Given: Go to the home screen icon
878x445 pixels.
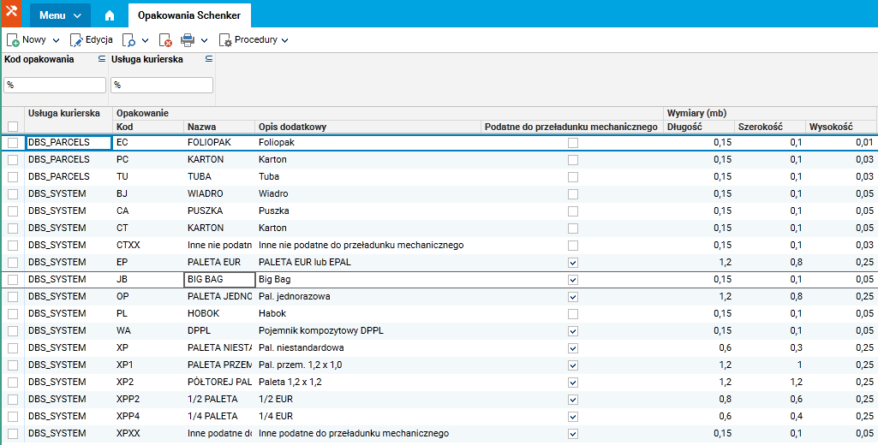Looking at the screenshot, I should click(x=110, y=15).
